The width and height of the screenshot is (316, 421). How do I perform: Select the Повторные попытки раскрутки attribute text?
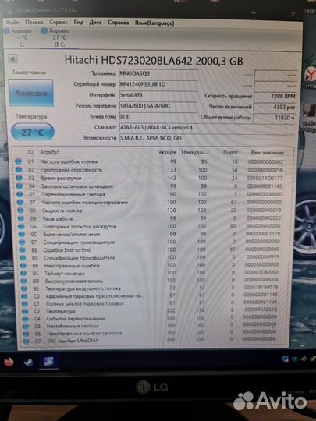pyautogui.click(x=80, y=226)
